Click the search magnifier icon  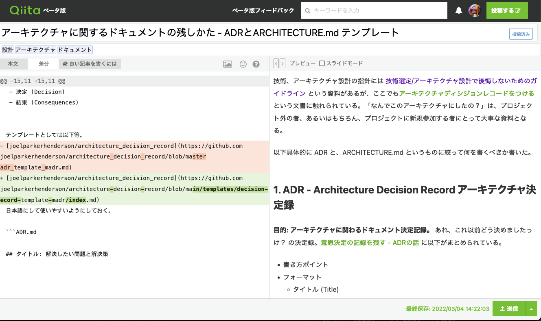pyautogui.click(x=308, y=11)
